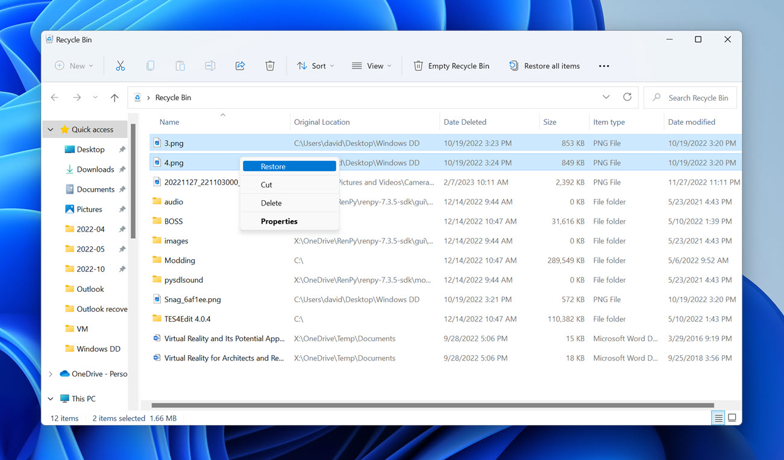Select the pysdlsound folder row

pos(445,280)
